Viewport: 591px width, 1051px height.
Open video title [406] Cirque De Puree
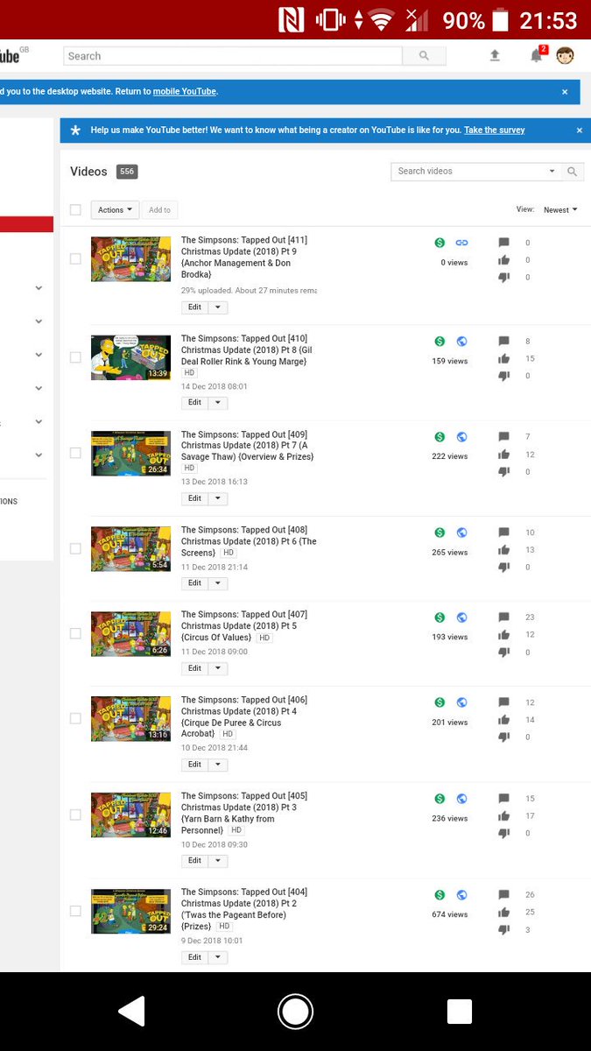(244, 717)
